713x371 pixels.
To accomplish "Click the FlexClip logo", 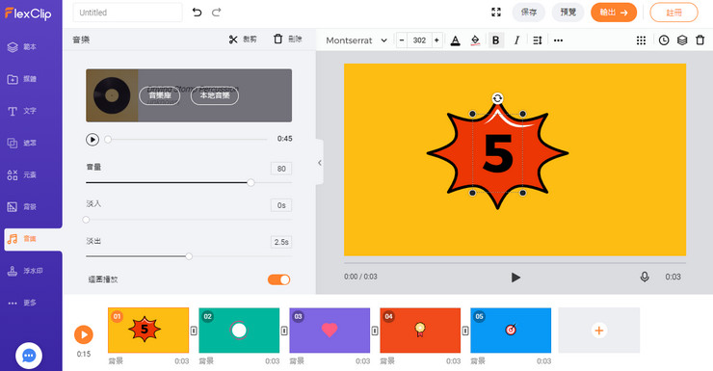I will point(28,13).
